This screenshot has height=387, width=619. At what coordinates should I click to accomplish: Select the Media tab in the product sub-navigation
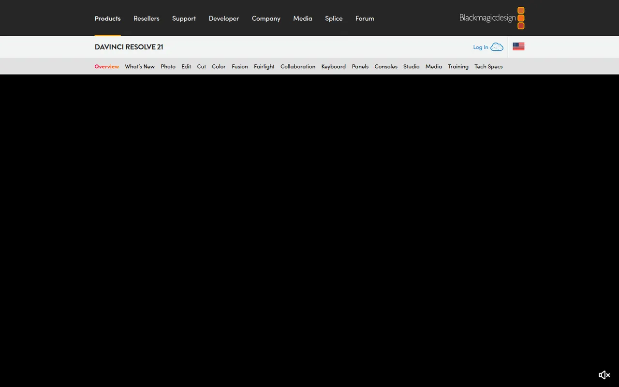[434, 66]
